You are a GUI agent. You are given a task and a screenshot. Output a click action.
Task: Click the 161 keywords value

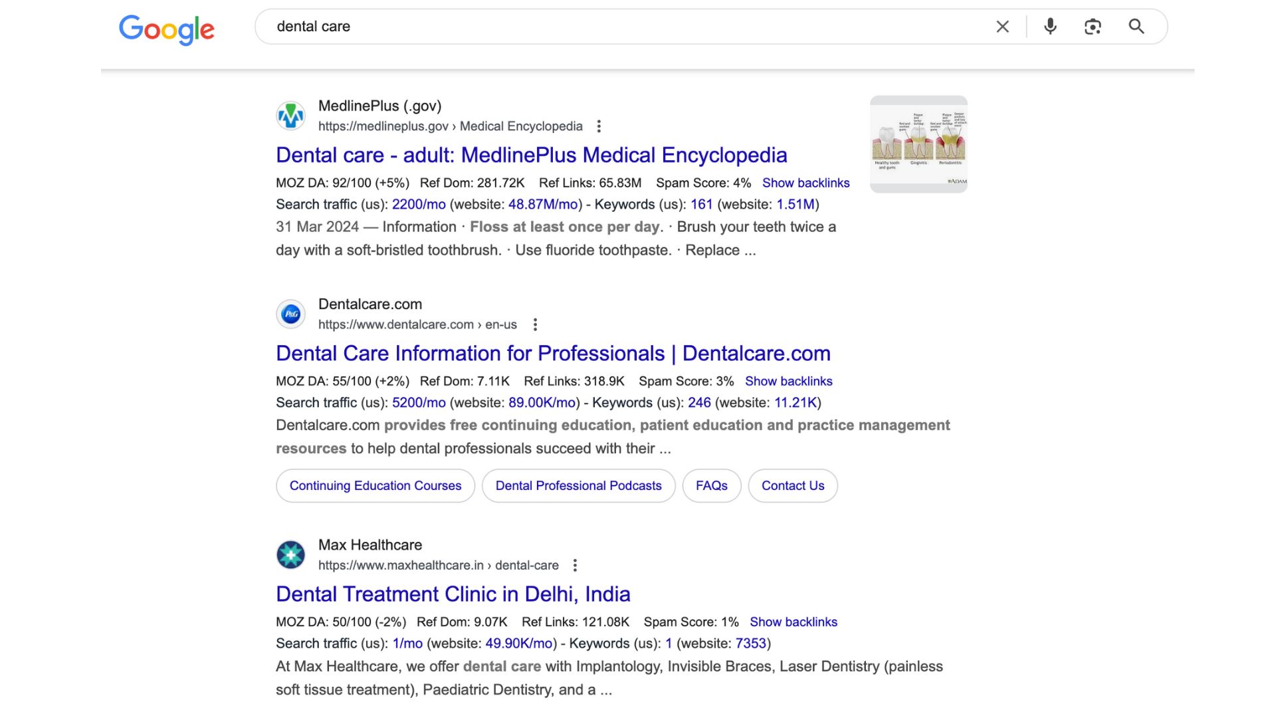pyautogui.click(x=701, y=204)
